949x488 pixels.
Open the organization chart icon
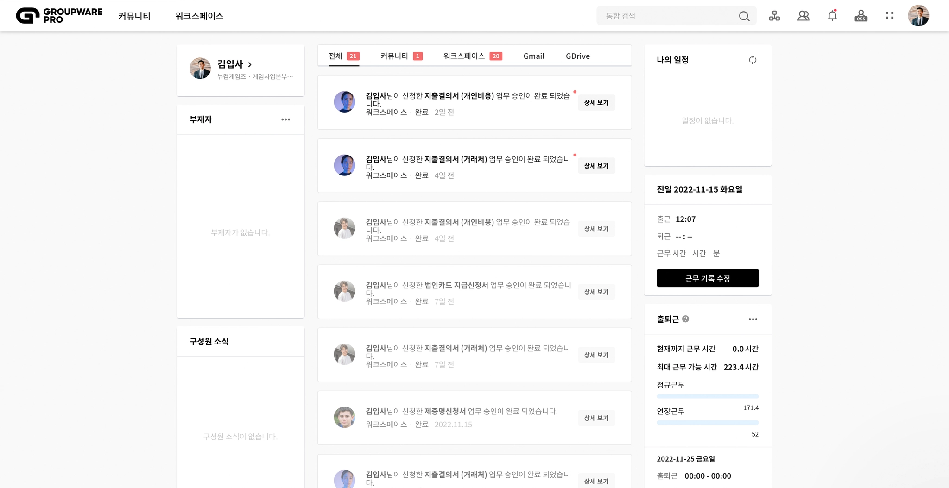pyautogui.click(x=774, y=16)
